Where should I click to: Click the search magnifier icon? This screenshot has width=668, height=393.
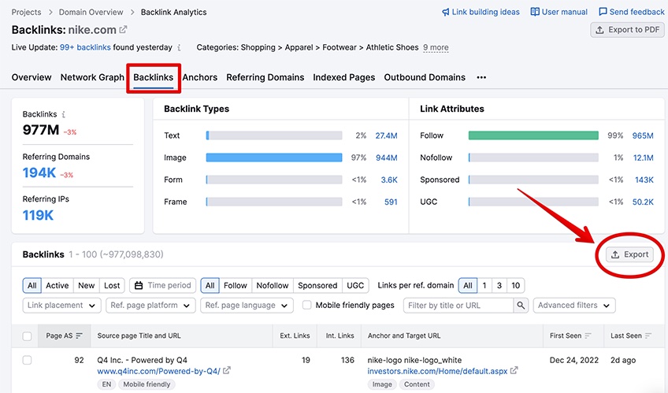[521, 306]
